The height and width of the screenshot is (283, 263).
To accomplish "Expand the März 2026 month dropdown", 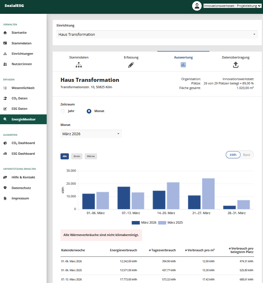I will tap(91, 134).
